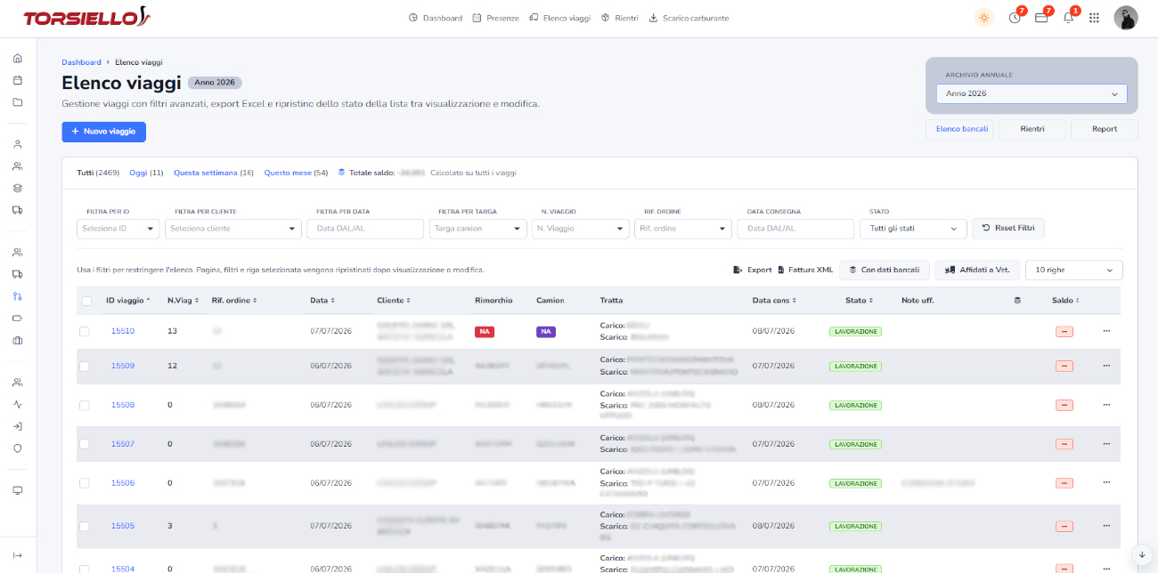This screenshot has width=1158, height=573.
Task: Click the 'Report' button
Action: (1105, 129)
